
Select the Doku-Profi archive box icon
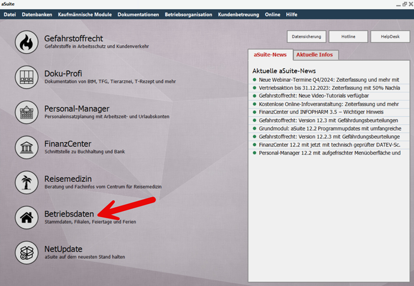pyautogui.click(x=27, y=77)
